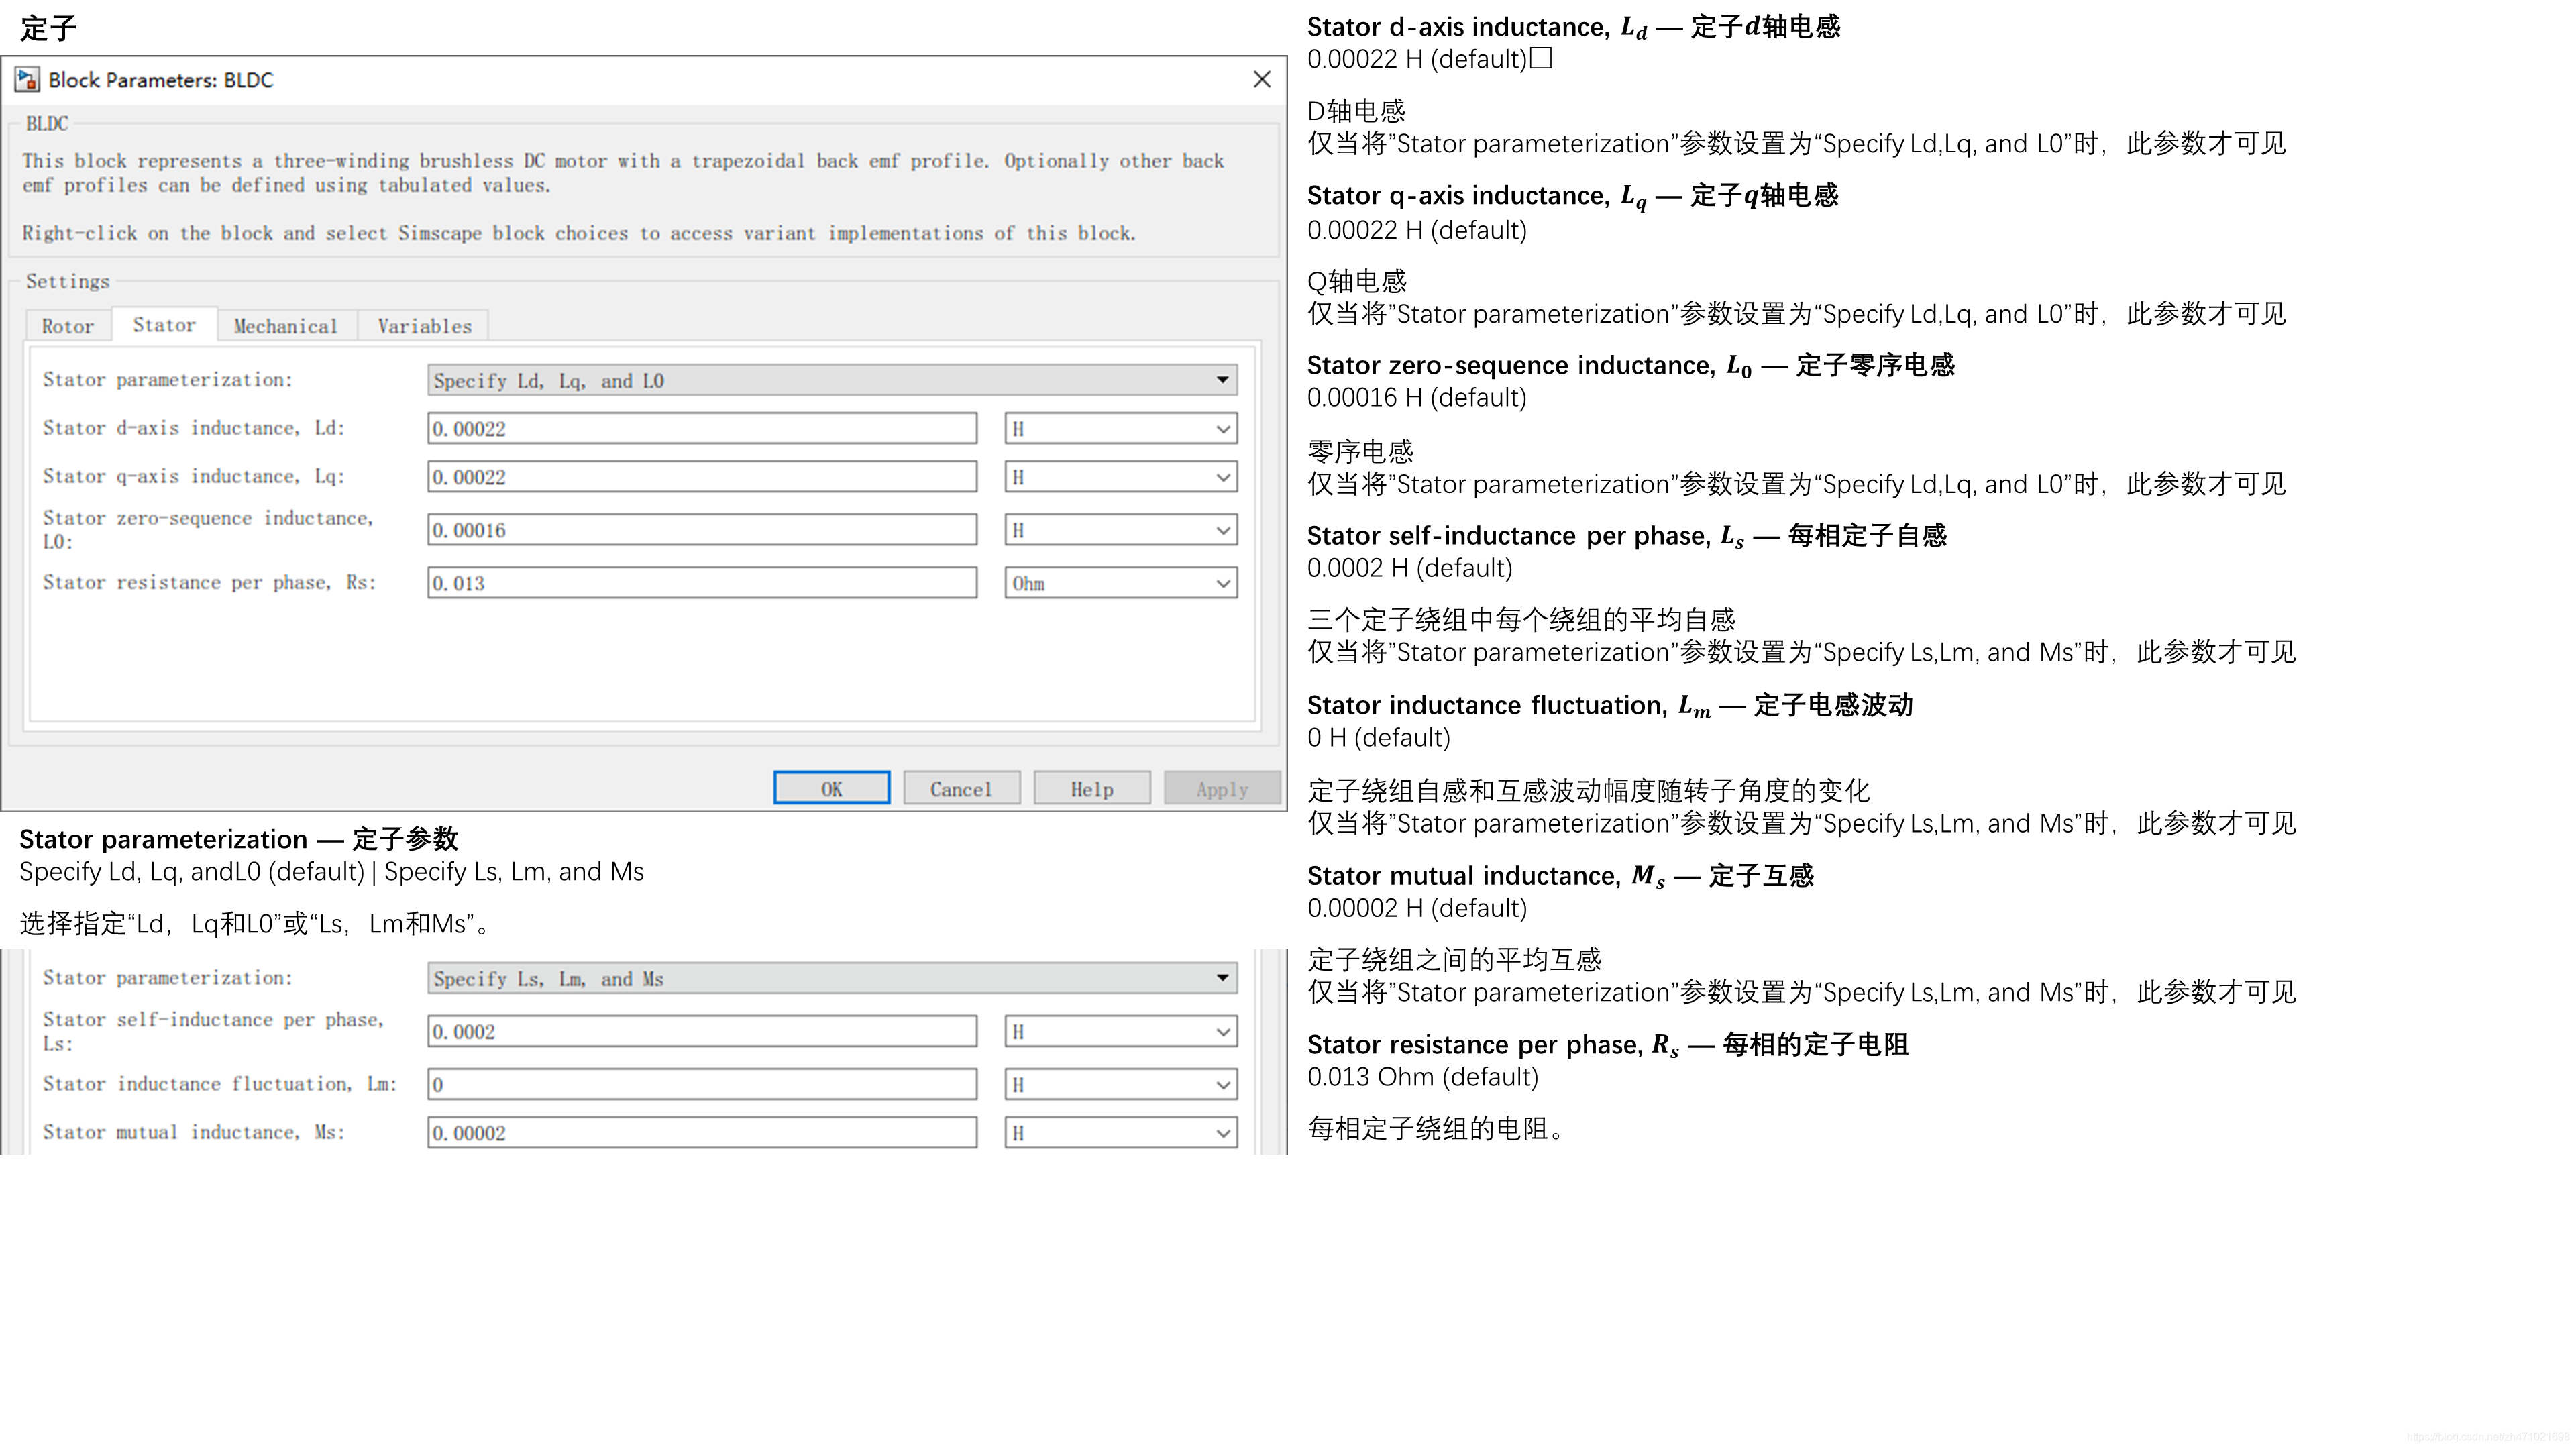Open the Ms unit dropdown
This screenshot has height=1449, width=2576.
1121,1133
